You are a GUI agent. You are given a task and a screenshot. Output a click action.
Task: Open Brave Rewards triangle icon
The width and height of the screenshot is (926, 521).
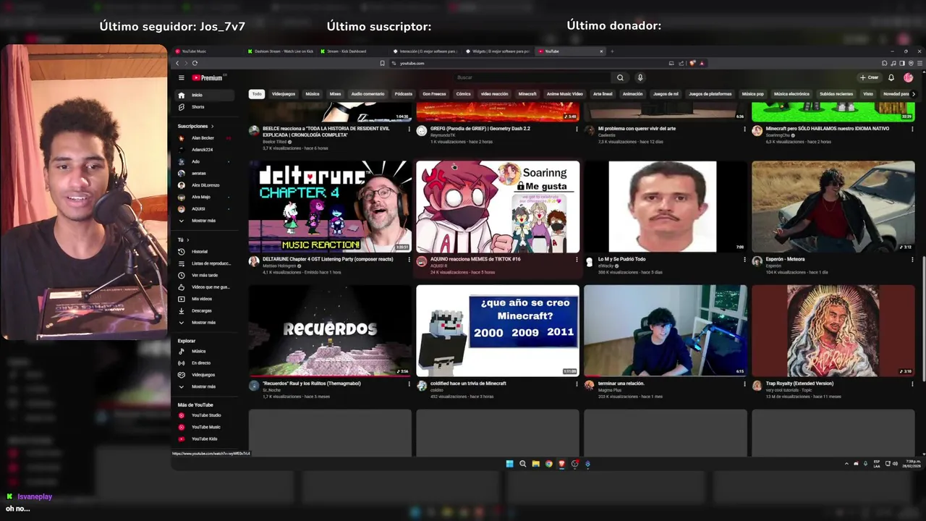pos(702,63)
